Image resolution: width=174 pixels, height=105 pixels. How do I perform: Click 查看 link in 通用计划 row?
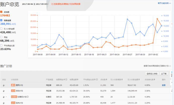pyautogui.click(x=164, y=85)
